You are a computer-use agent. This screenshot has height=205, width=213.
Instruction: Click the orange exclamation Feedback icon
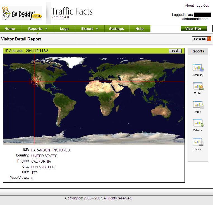click(209, 39)
